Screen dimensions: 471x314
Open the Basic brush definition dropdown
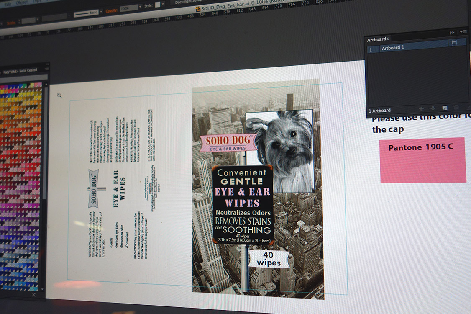coord(101,12)
